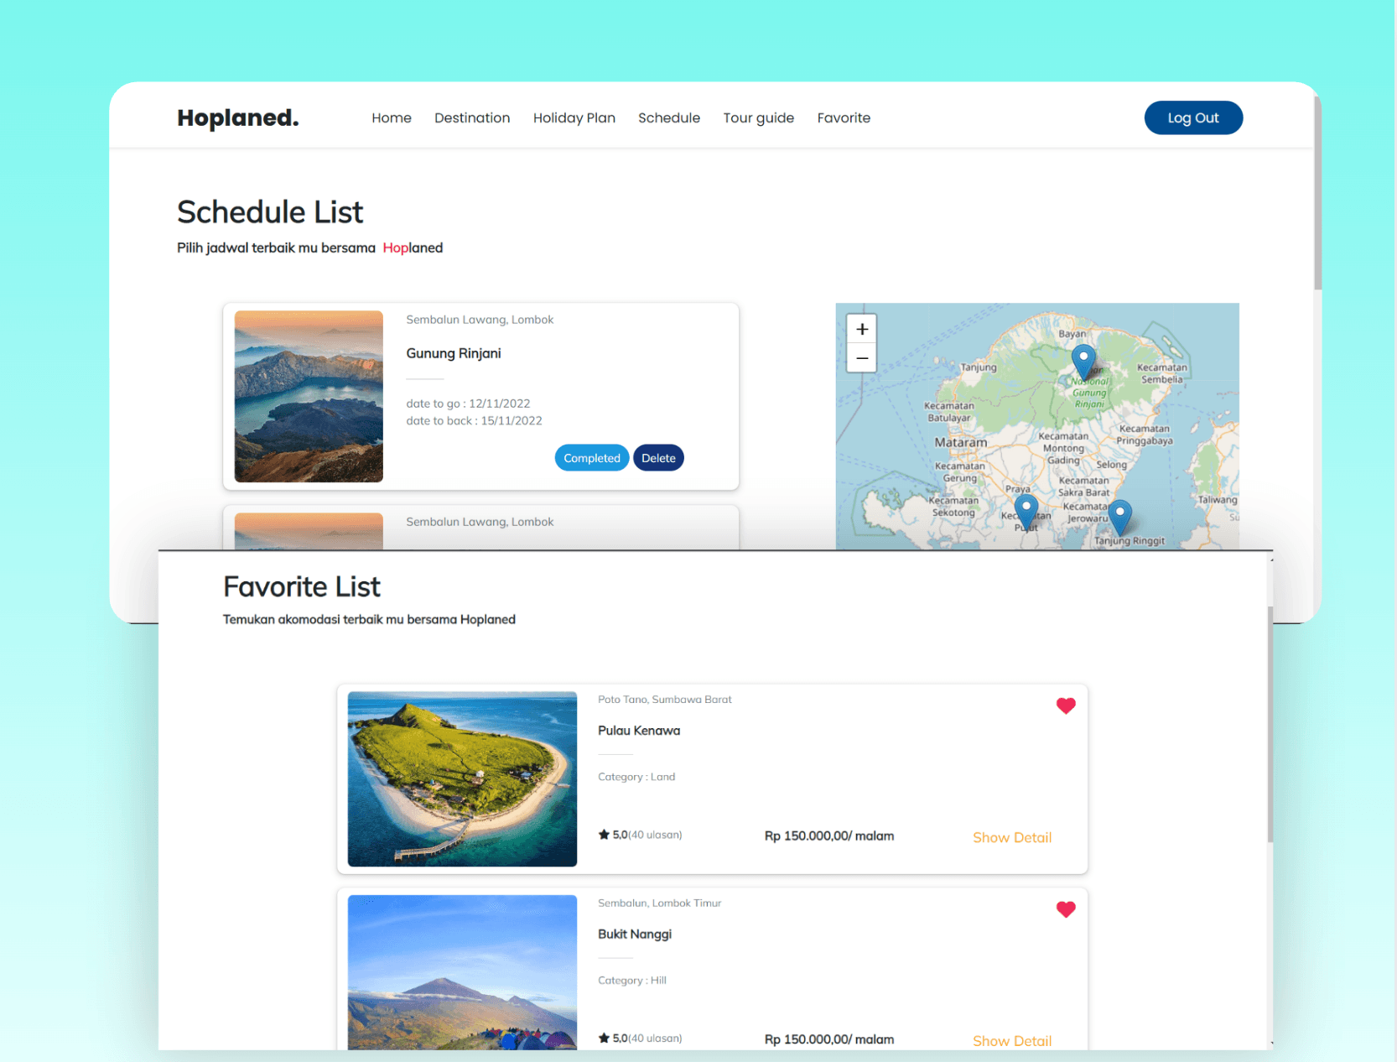Unfavorite Pulau Kenawa using the heart
This screenshot has width=1397, height=1062.
click(1065, 705)
